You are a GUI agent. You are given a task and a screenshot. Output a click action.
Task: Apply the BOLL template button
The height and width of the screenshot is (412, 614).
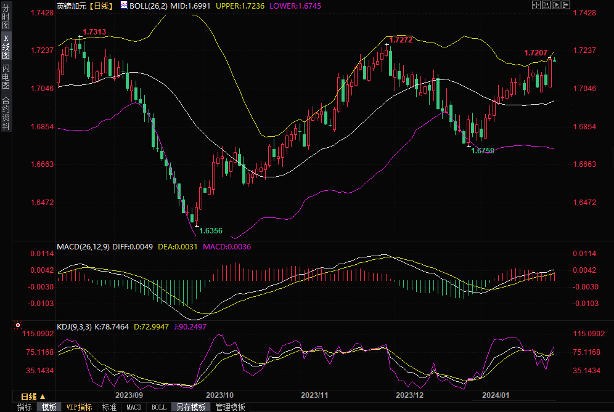[158, 407]
